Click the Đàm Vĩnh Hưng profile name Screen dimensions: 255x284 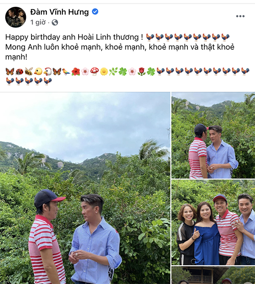[59, 12]
